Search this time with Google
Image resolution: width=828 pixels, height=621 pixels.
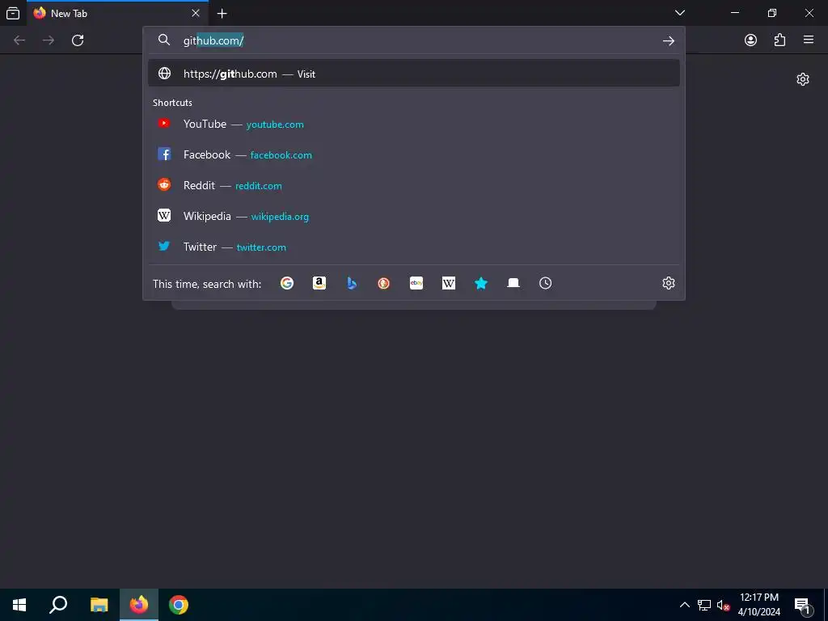pos(287,283)
